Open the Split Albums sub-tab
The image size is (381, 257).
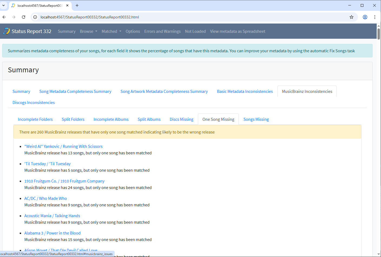(x=149, y=119)
